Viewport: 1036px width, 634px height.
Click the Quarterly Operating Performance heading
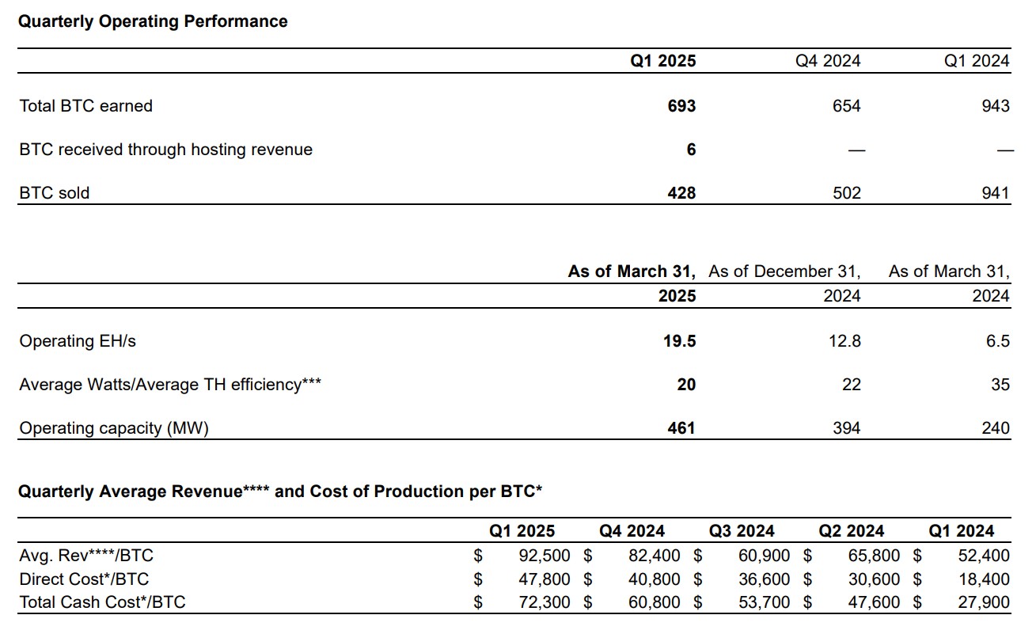tap(153, 21)
